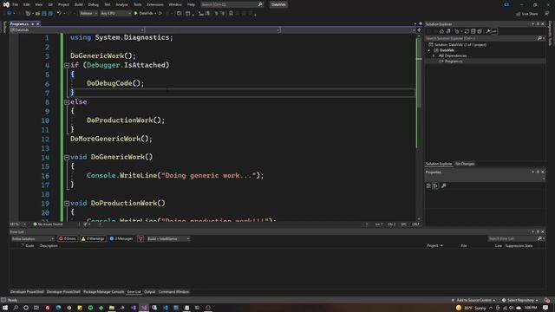The width and height of the screenshot is (555, 312).
Task: Click the brush code cleanup icon below editor
Action: 85,224
